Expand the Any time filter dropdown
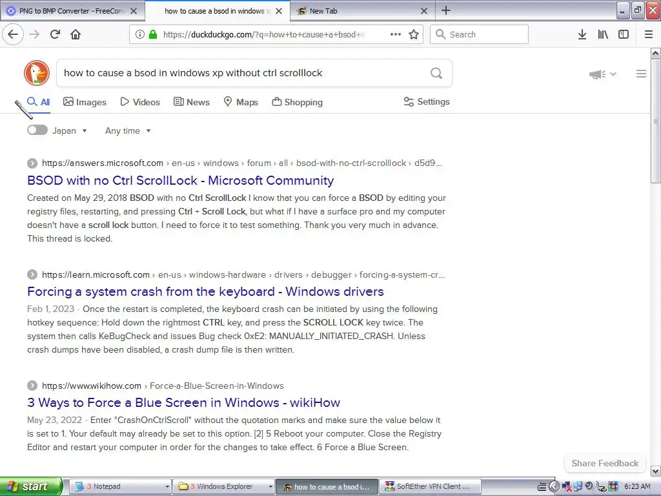 coord(128,130)
